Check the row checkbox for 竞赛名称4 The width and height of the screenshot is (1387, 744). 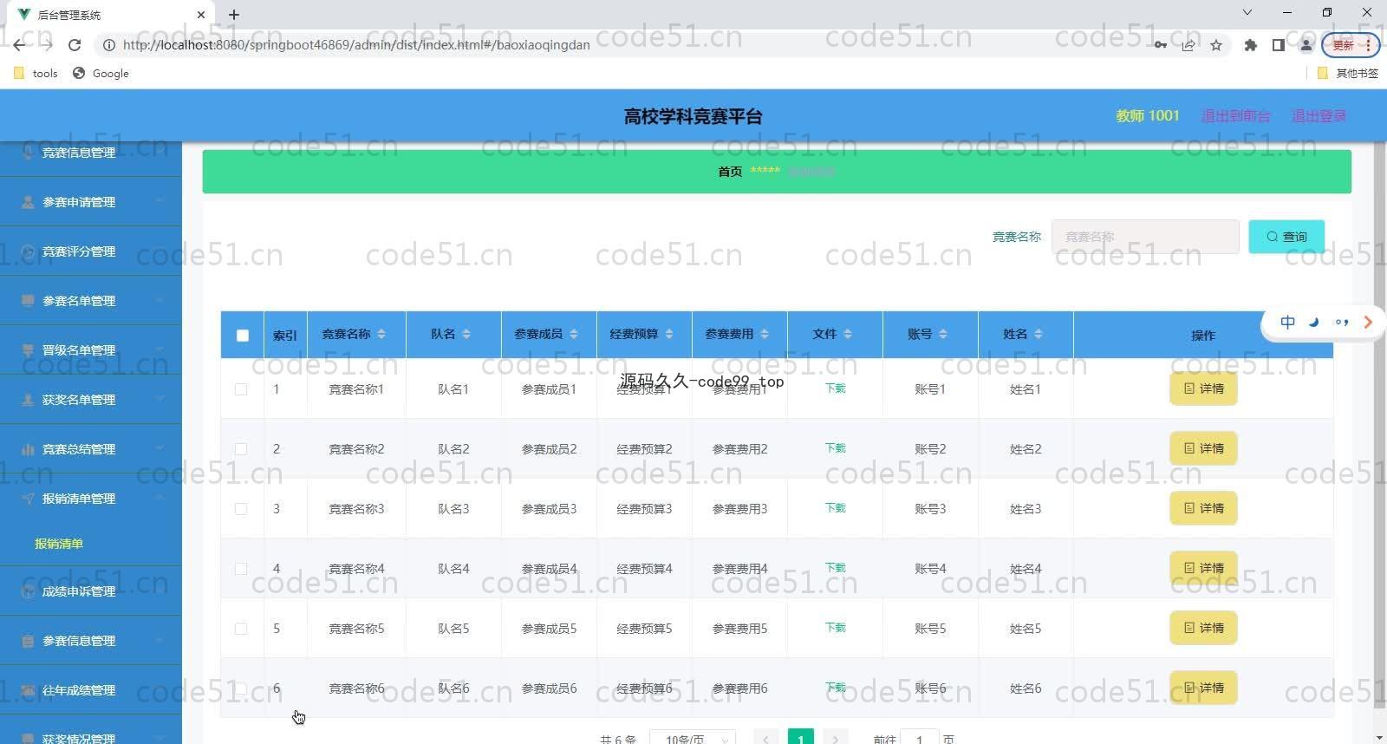pos(241,569)
